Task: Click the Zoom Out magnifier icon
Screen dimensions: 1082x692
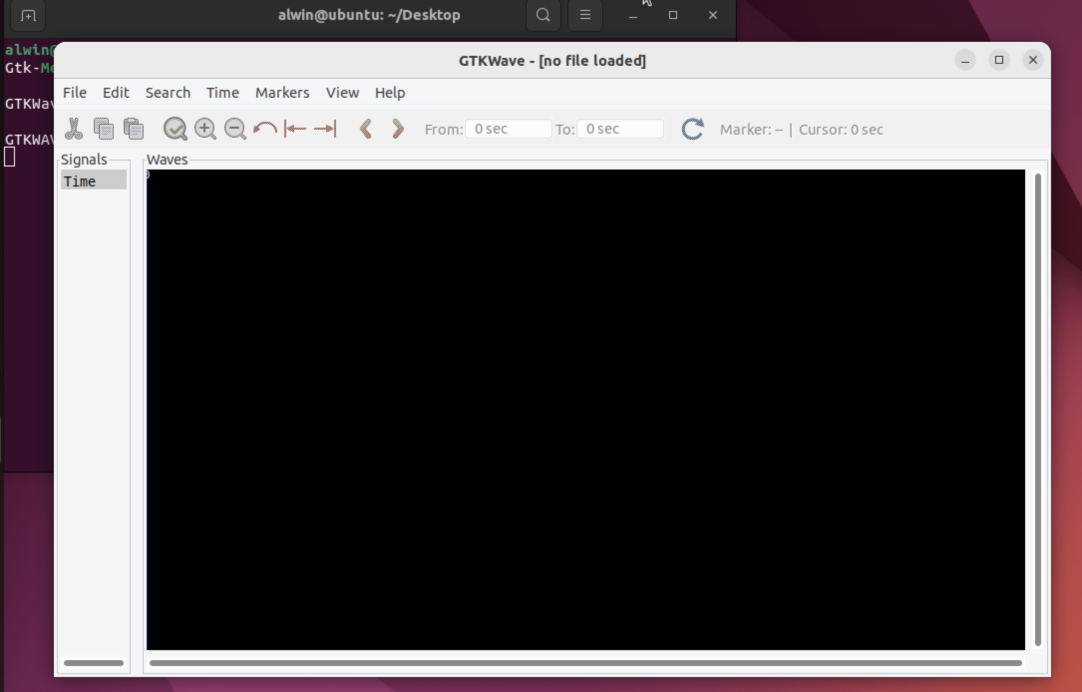Action: coord(235,129)
